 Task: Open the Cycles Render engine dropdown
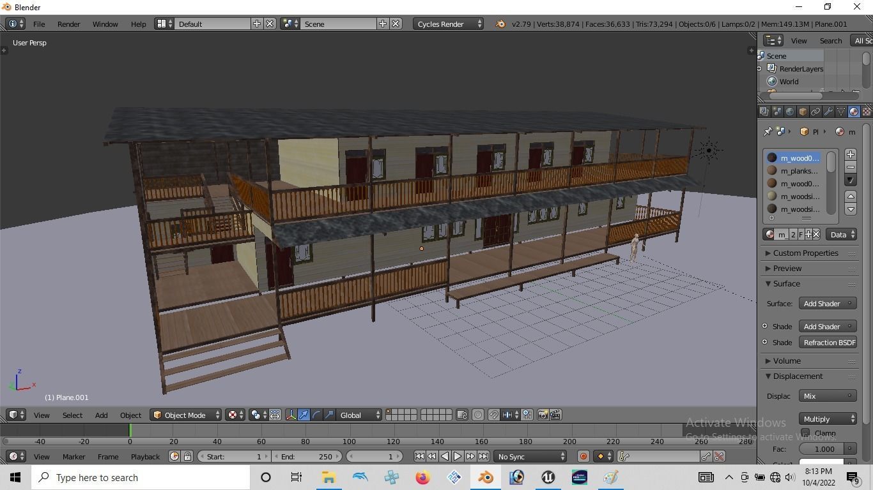click(448, 24)
